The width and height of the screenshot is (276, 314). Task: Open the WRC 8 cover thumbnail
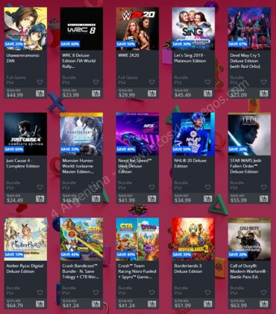click(x=81, y=28)
